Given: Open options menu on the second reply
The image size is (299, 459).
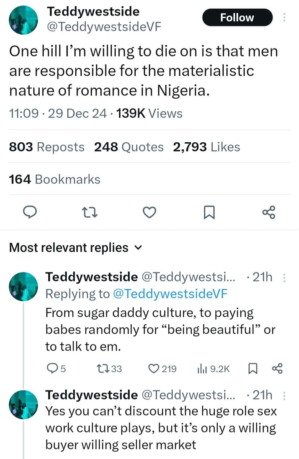Looking at the screenshot, I should point(284,396).
